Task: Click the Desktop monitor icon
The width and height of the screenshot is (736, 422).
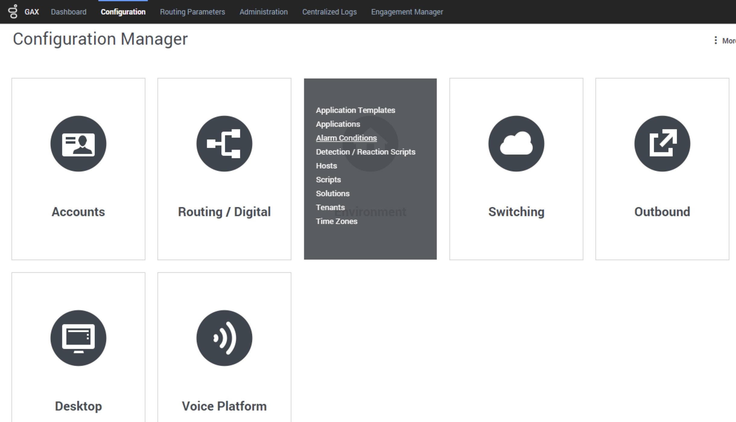Action: click(x=78, y=338)
